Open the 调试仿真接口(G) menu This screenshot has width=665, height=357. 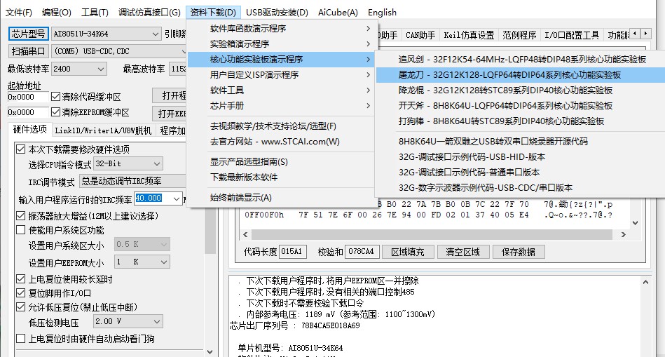[x=149, y=13]
